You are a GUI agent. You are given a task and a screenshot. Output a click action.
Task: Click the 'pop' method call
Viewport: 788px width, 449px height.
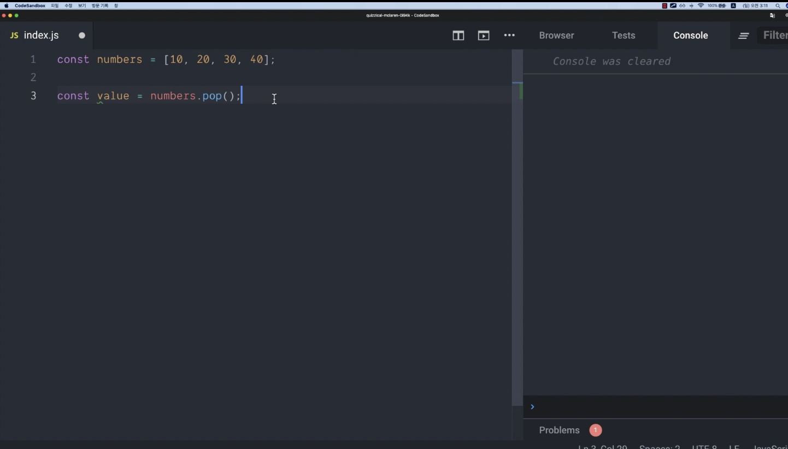[x=212, y=96]
